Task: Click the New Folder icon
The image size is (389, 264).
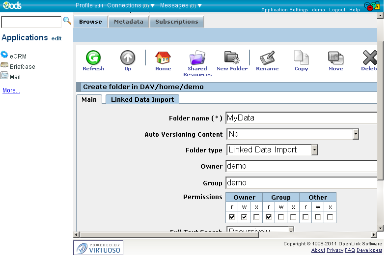Action: tap(232, 58)
